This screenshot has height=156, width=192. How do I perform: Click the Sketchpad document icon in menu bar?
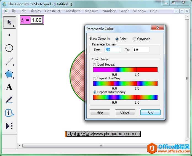pyautogui.click(x=6, y=11)
